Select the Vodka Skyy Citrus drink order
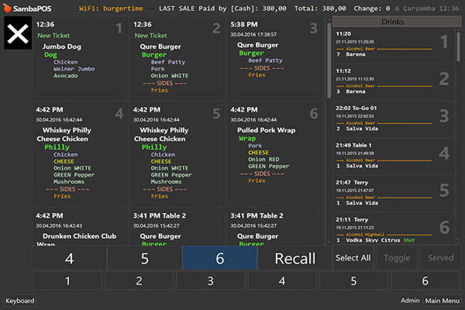 tap(392, 227)
